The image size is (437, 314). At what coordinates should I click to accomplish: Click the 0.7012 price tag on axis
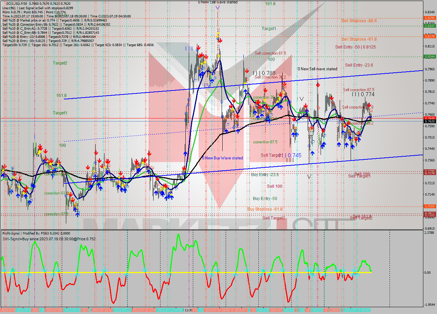429,213
